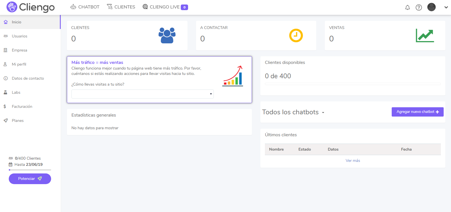The height and width of the screenshot is (212, 451).
Task: Click the Datos column header
Action: 333,149
